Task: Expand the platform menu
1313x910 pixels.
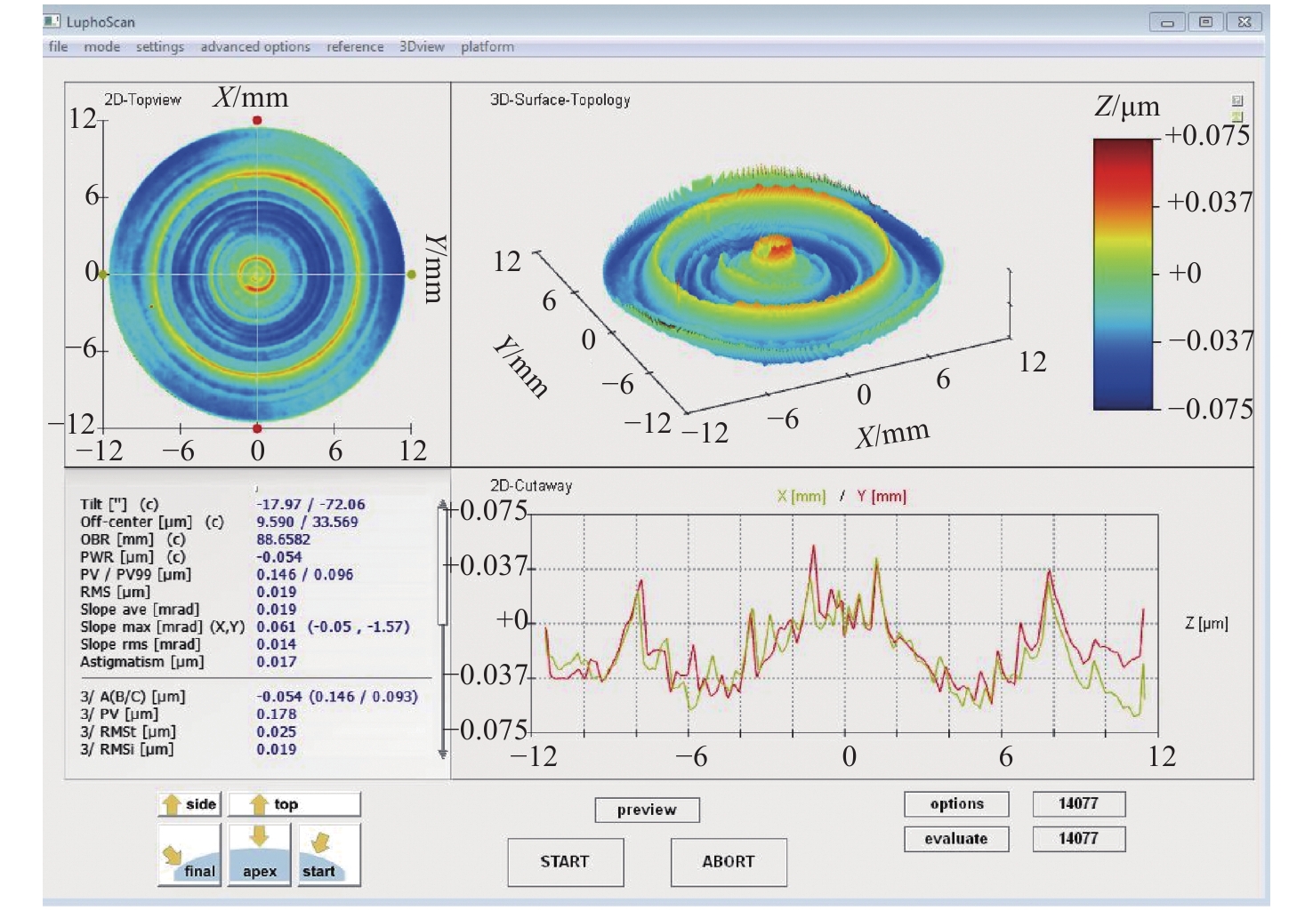Action: (x=487, y=47)
